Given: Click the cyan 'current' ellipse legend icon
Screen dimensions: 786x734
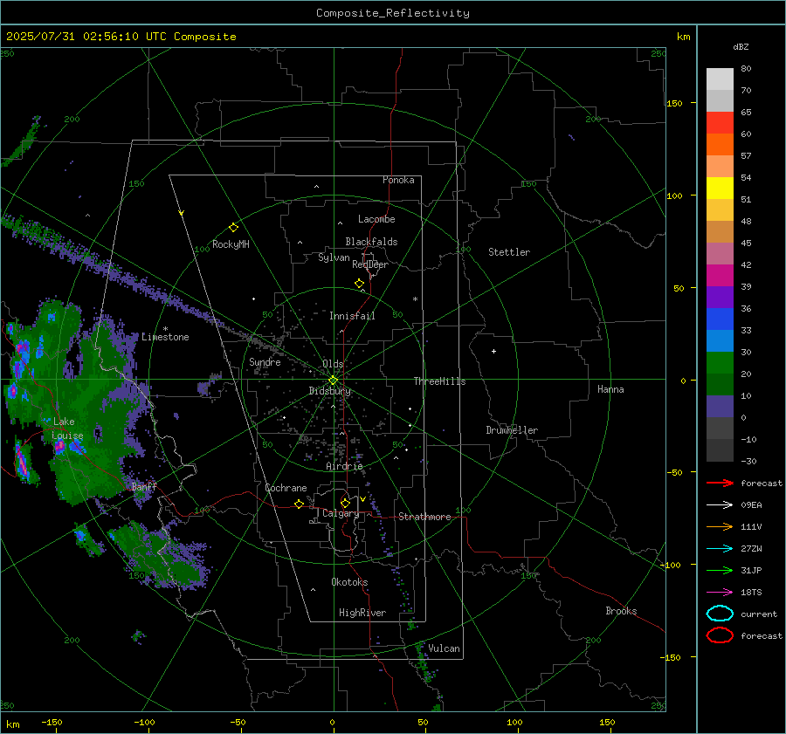Looking at the screenshot, I should point(720,614).
